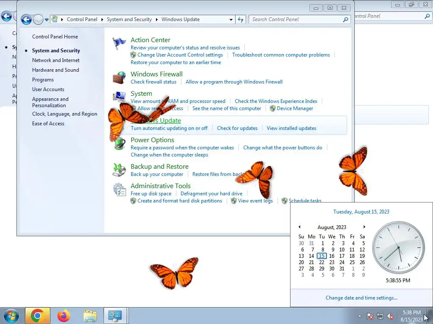This screenshot has width=433, height=324.
Task: Click the System computer monitor icon
Action: pos(119,97)
